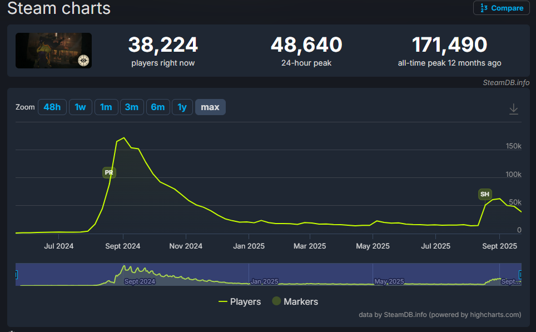This screenshot has width=536, height=332.
Task: Click the 50k y-axis label
Action: (515, 202)
